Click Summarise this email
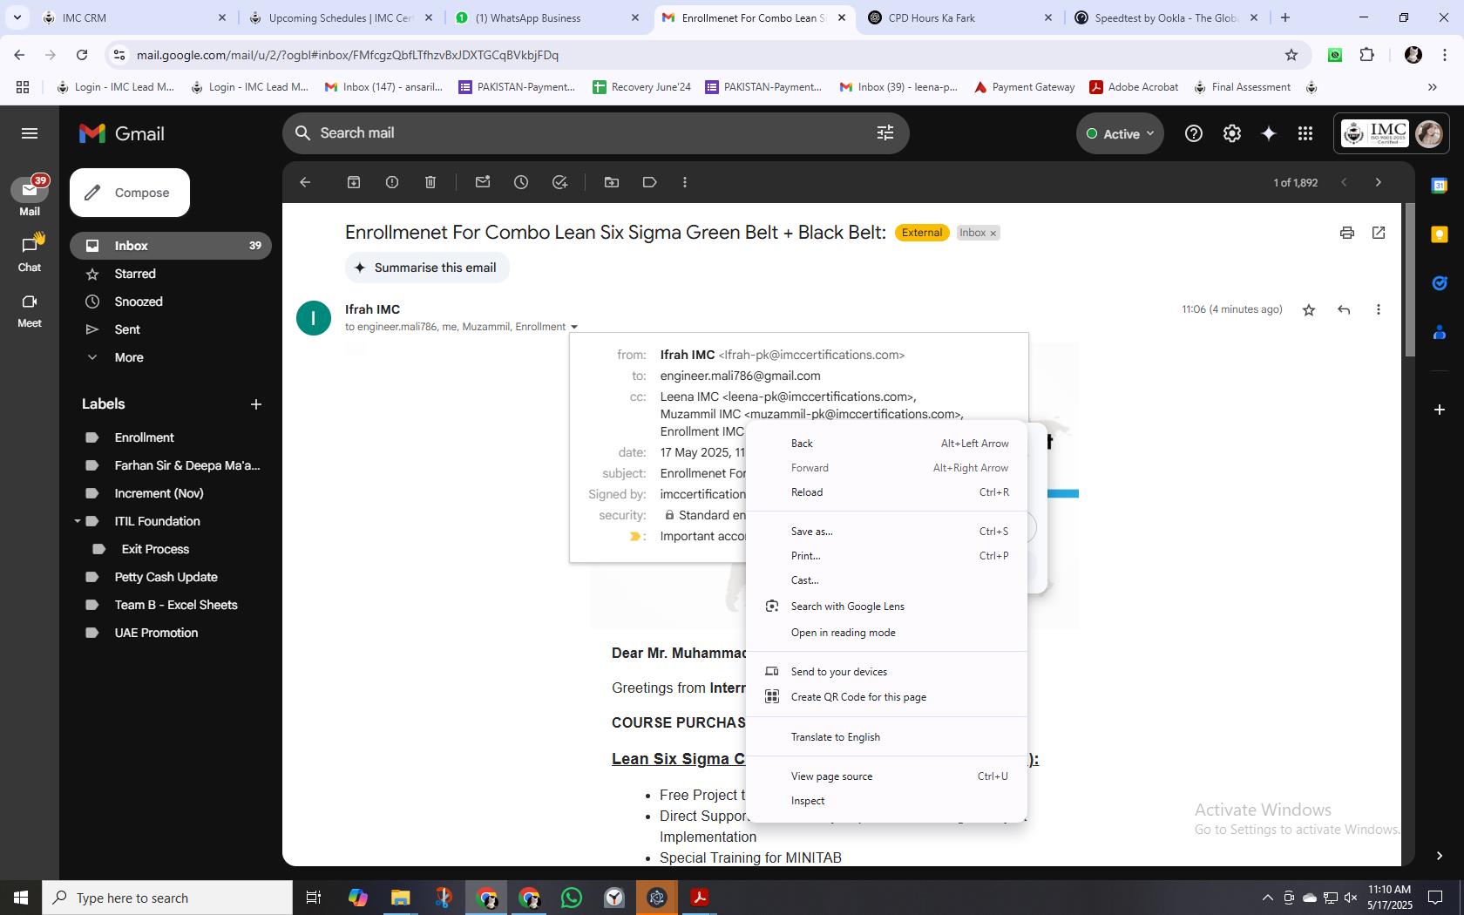This screenshot has width=1464, height=915. tap(427, 268)
